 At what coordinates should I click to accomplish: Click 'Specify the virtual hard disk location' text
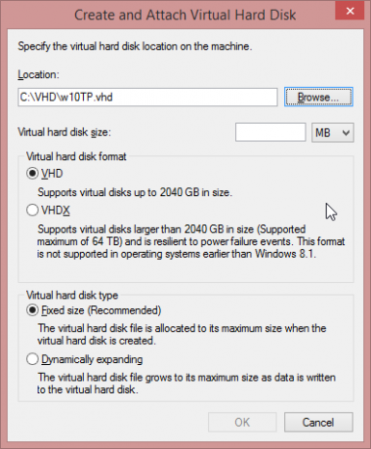click(x=135, y=46)
